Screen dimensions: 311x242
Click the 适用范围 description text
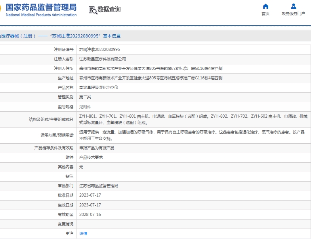coord(192,135)
